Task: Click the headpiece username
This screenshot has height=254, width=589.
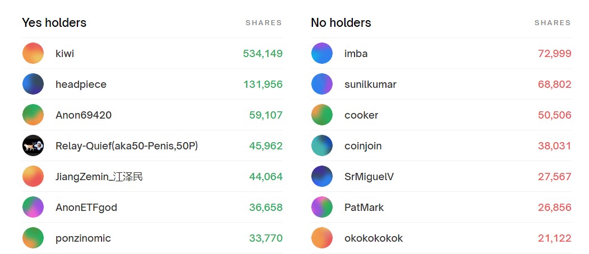Action: pyautogui.click(x=81, y=84)
